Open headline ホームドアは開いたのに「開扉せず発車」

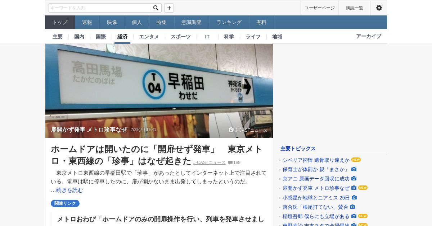157,155
